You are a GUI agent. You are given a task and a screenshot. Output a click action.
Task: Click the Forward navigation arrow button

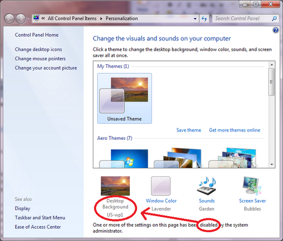[20, 19]
